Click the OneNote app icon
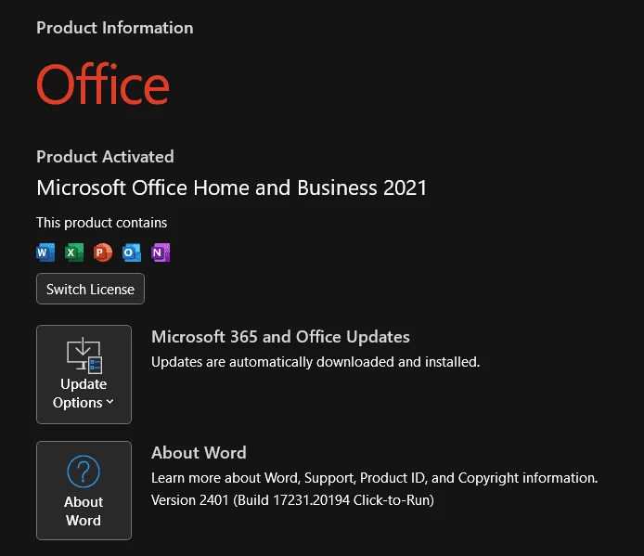 (x=161, y=252)
